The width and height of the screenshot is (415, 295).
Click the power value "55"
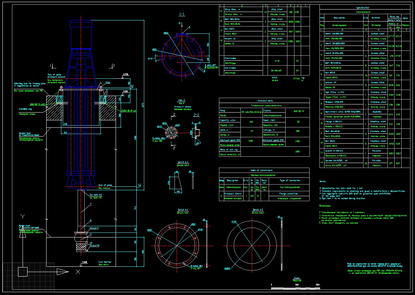[x=298, y=122]
